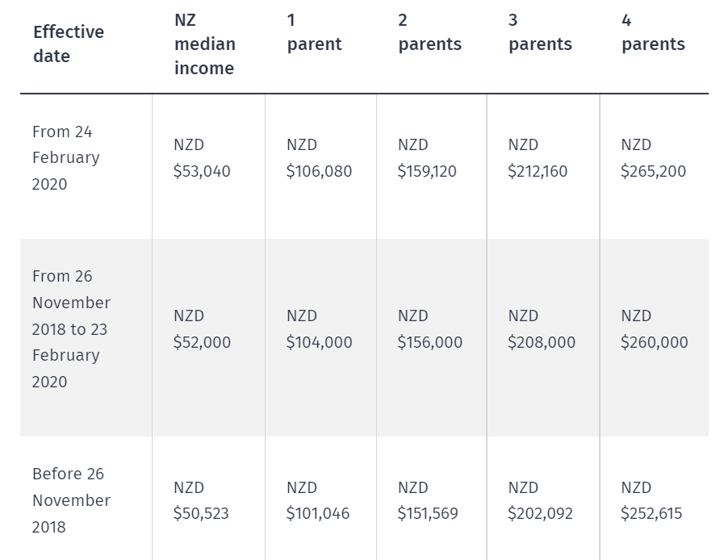Click the NZD $159,120 cell
This screenshot has height=560, width=720.
[429, 158]
